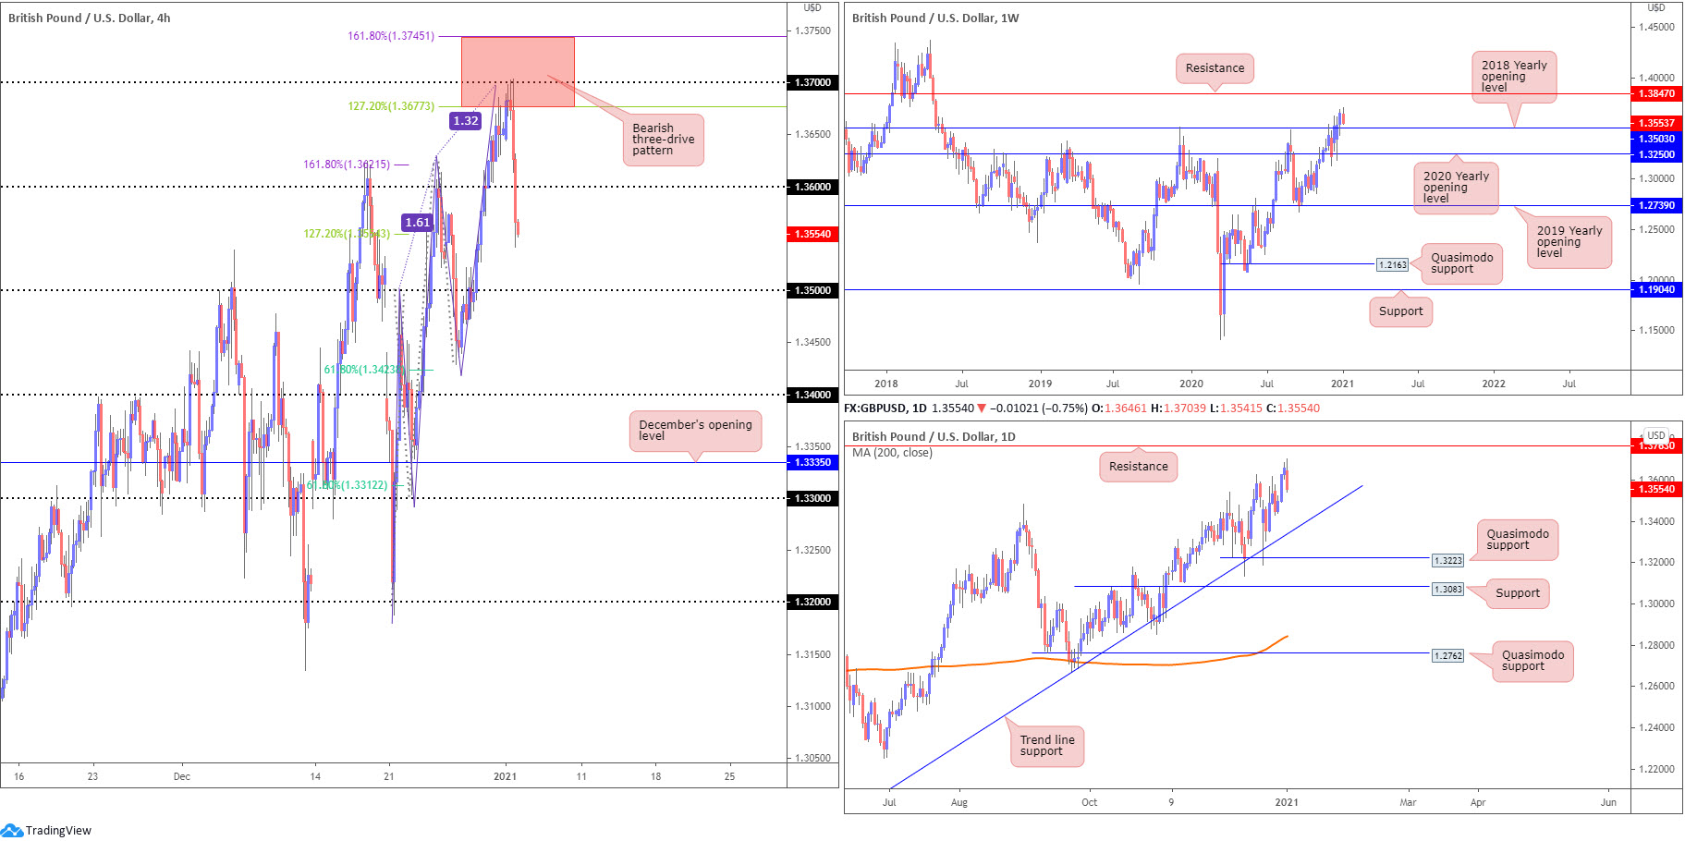This screenshot has height=841, width=1685.
Task: Click the 'Oct' label on daily time axis
Action: tap(1090, 802)
